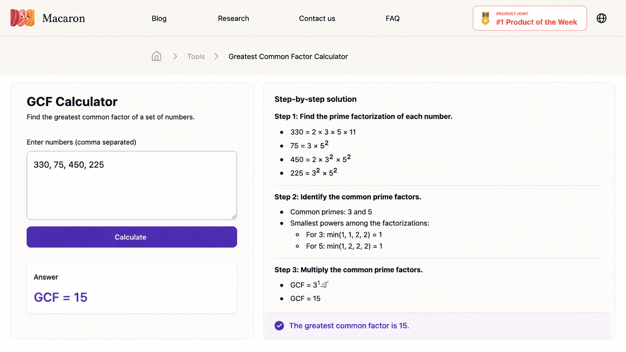The image size is (626, 352).
Task: Click 'Enter numbers (comma separated)' label
Action: point(81,142)
